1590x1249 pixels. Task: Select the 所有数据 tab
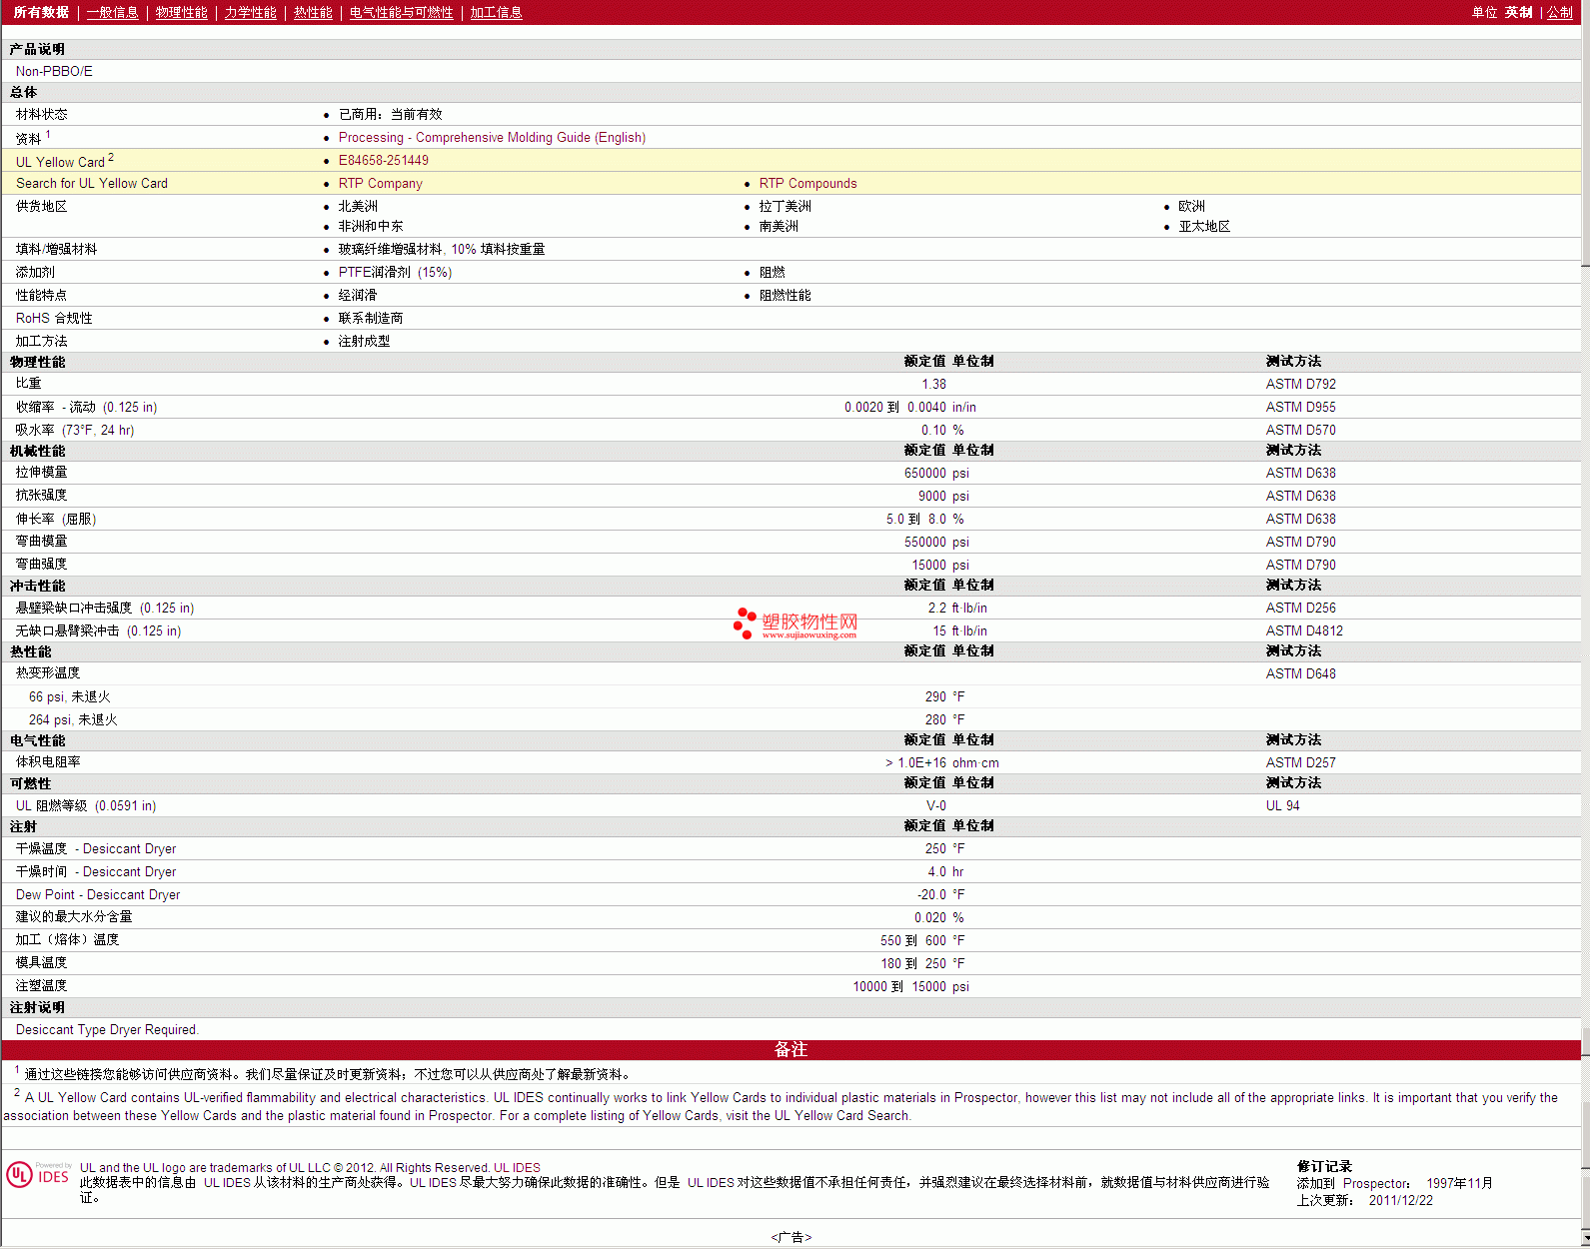coord(41,13)
